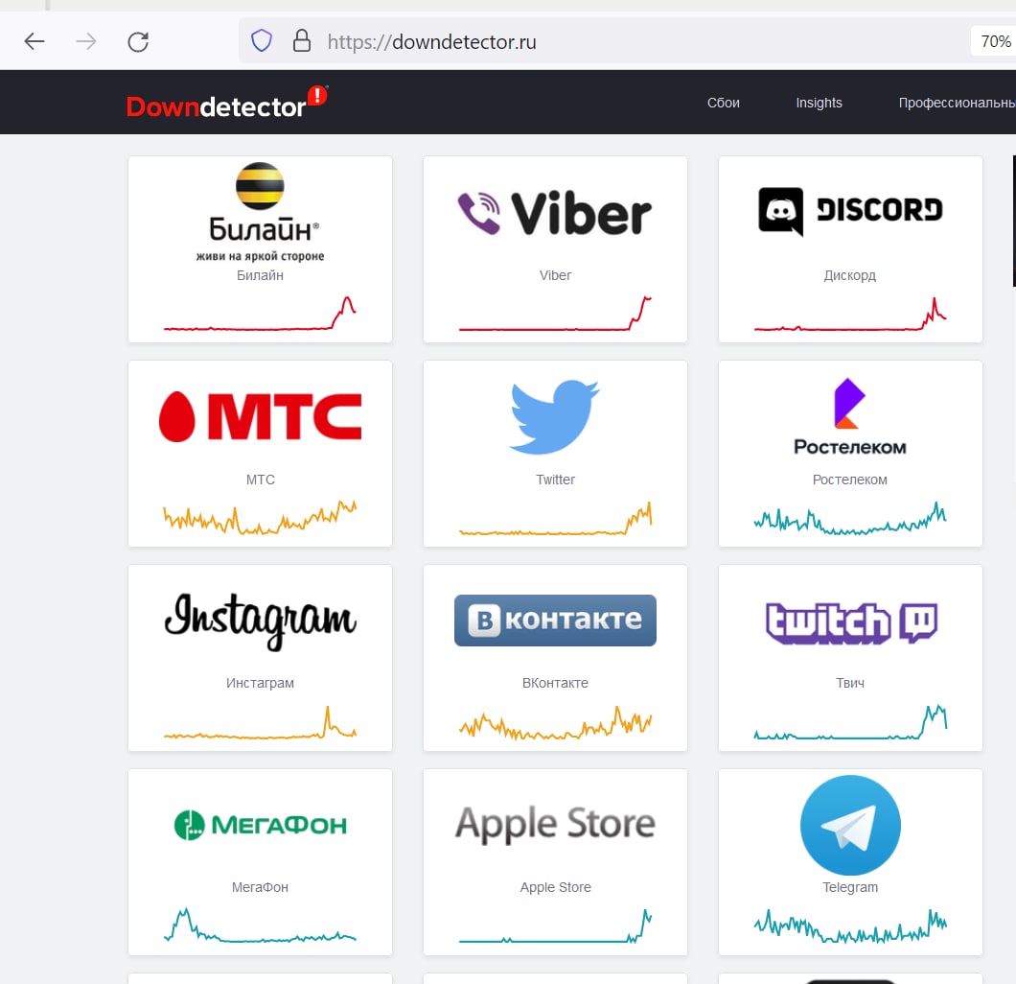Open the Insights menu item
This screenshot has width=1016, height=984.
tap(819, 103)
